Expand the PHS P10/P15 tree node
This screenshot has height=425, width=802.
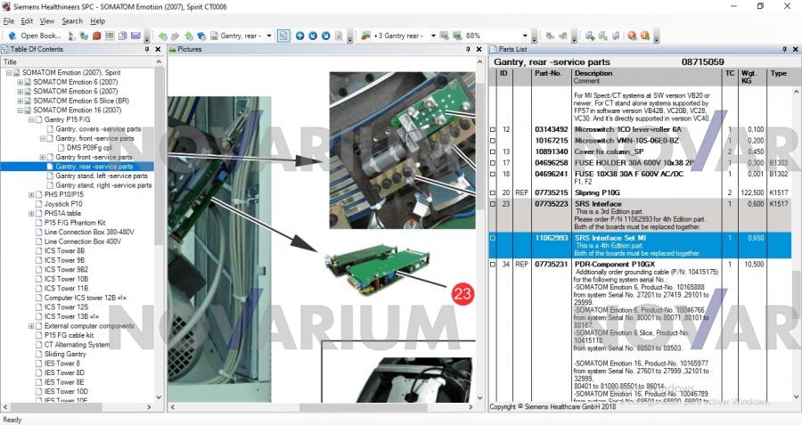coord(32,195)
